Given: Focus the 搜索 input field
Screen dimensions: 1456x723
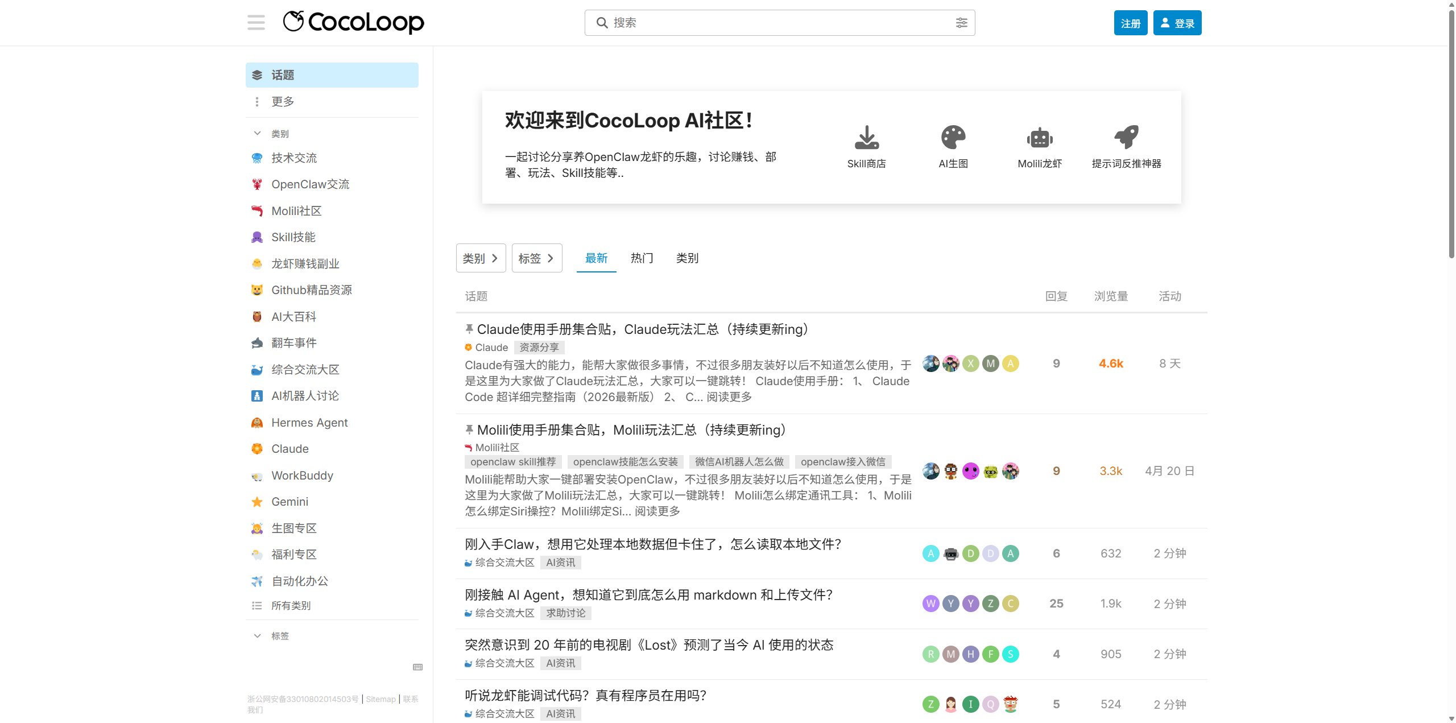Looking at the screenshot, I should click(x=779, y=23).
